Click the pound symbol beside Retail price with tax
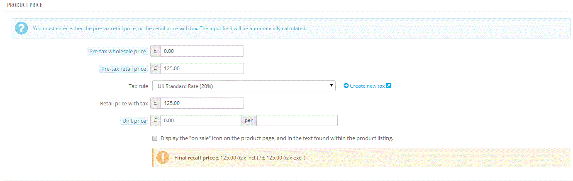Image resolution: width=573 pixels, height=181 pixels. pyautogui.click(x=155, y=103)
